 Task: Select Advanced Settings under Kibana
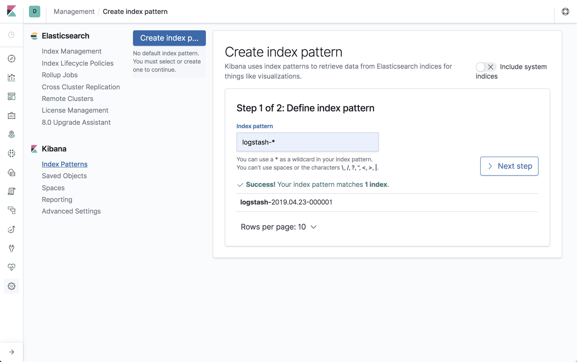coord(71,211)
